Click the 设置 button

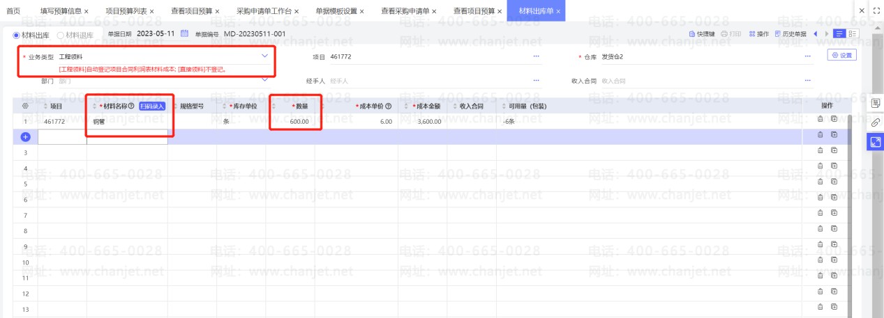(841, 56)
